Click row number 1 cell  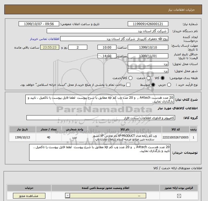193,137
